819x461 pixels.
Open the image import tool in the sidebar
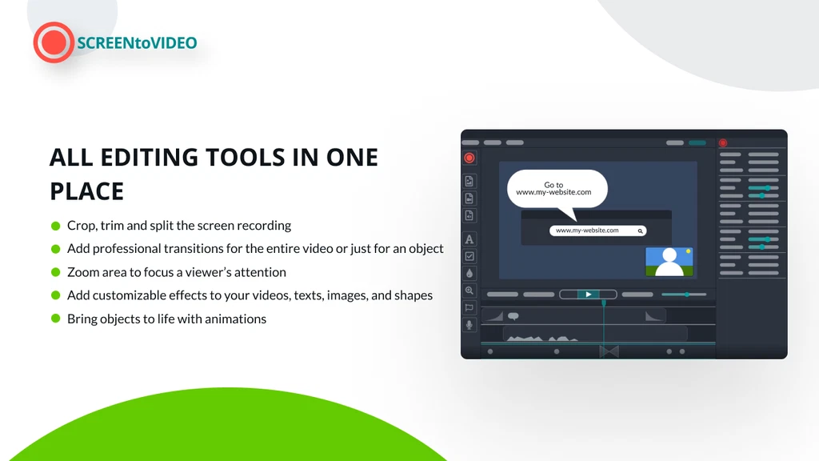[x=469, y=182]
